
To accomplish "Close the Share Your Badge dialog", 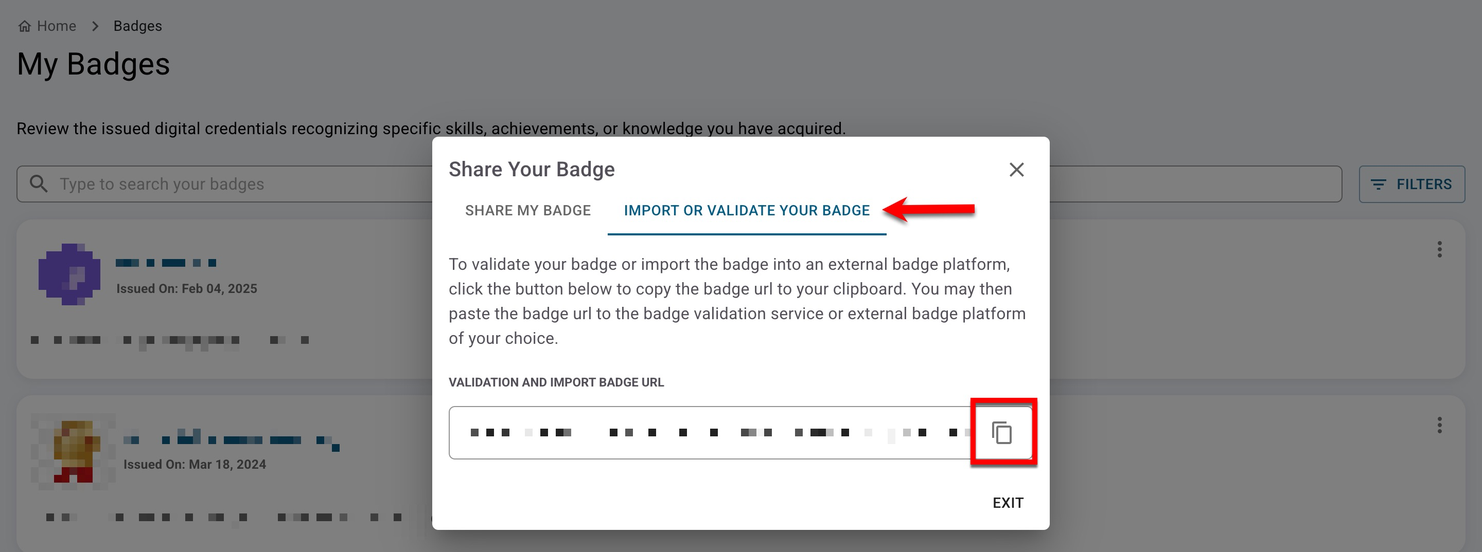I will coord(1017,170).
